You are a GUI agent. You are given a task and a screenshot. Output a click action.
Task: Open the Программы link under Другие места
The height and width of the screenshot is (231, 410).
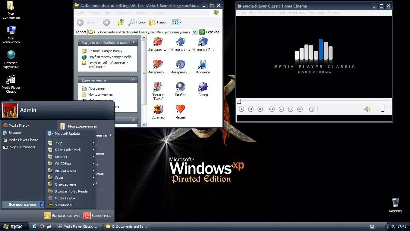97,88
